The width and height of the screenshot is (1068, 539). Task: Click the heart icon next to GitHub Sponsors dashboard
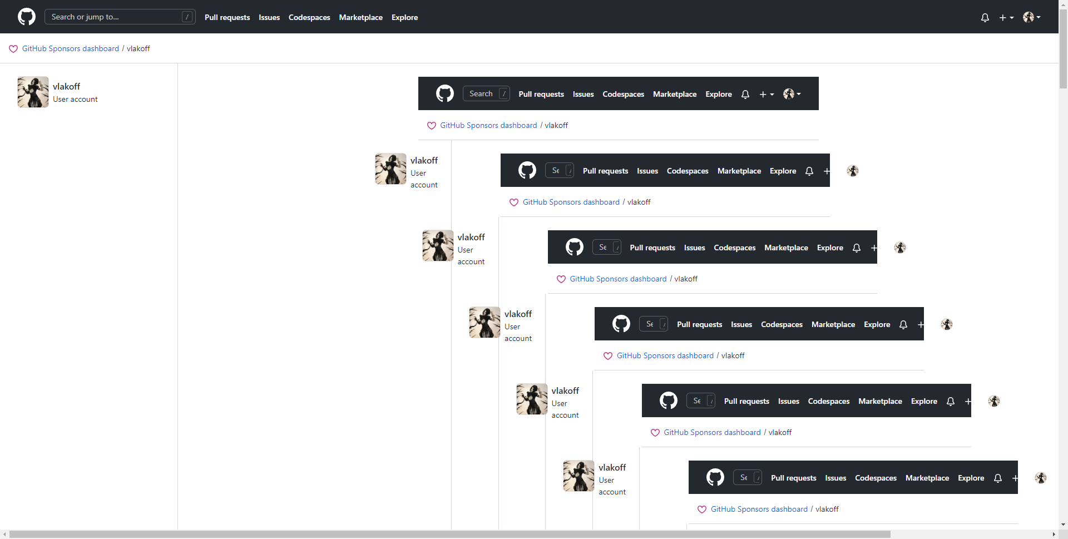point(13,49)
